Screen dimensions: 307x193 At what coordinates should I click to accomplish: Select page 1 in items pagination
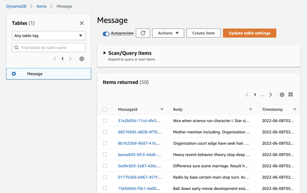[x=255, y=95]
